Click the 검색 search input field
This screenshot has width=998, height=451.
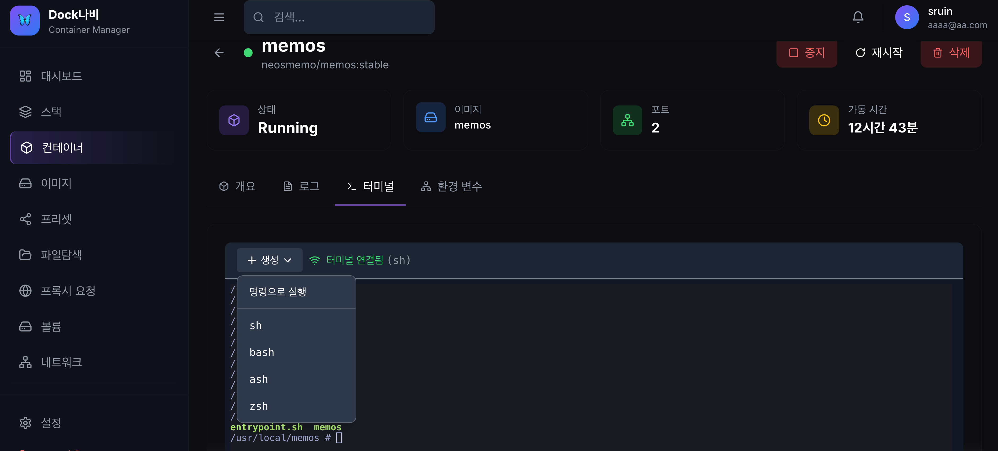(339, 17)
